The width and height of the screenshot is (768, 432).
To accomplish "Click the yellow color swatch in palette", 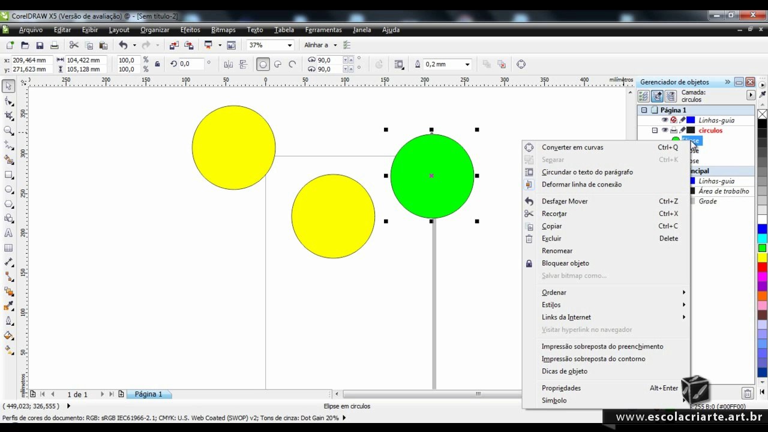I will pos(762,257).
